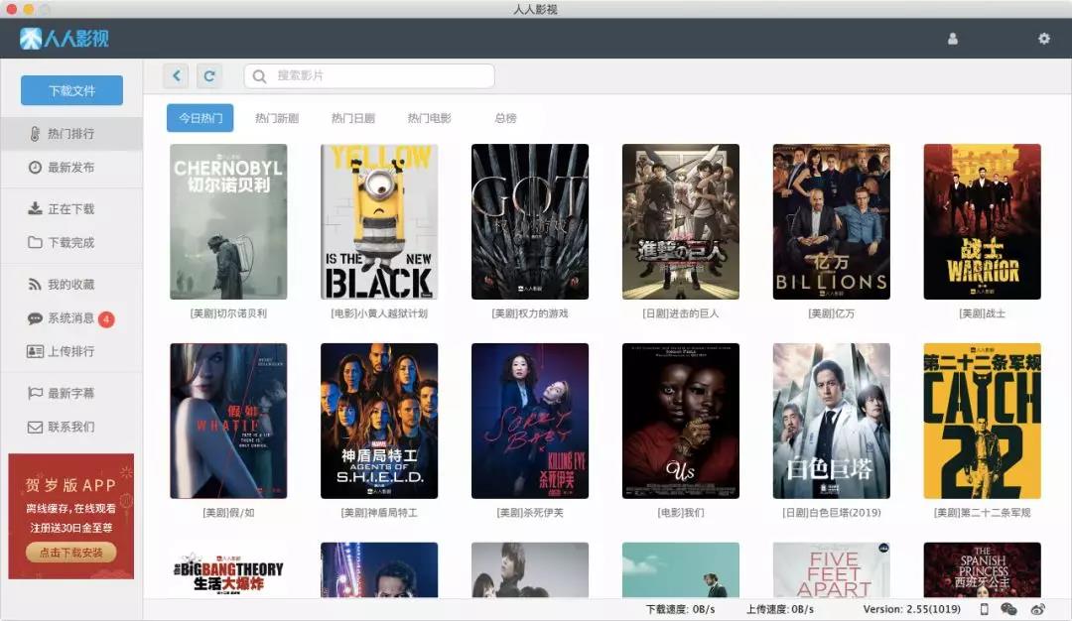
Task: Open the settings gear icon
Action: (x=1043, y=39)
